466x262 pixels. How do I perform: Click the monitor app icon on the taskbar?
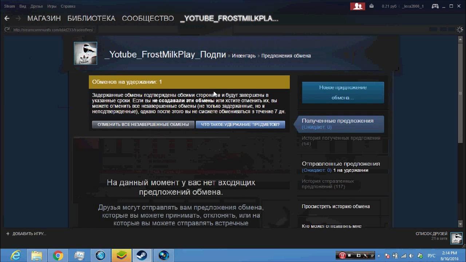click(x=79, y=255)
